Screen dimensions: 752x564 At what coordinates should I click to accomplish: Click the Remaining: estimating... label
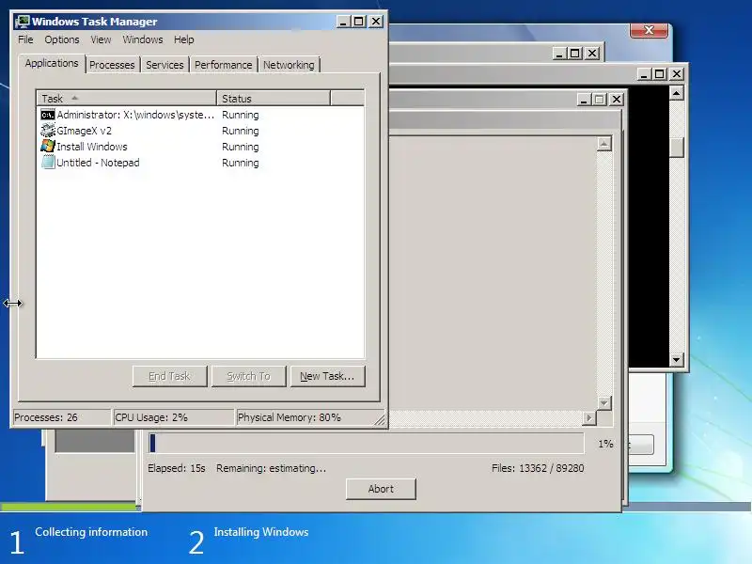pyautogui.click(x=271, y=468)
